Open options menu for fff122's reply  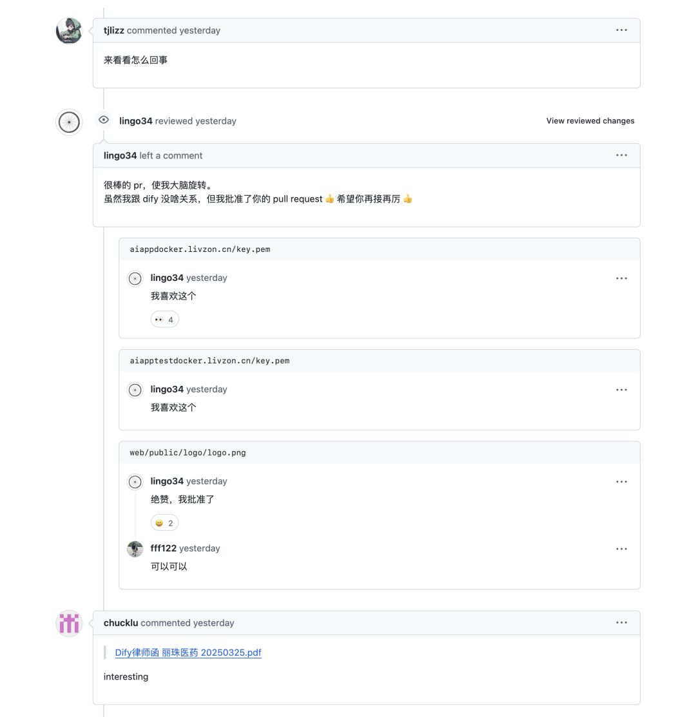point(621,549)
